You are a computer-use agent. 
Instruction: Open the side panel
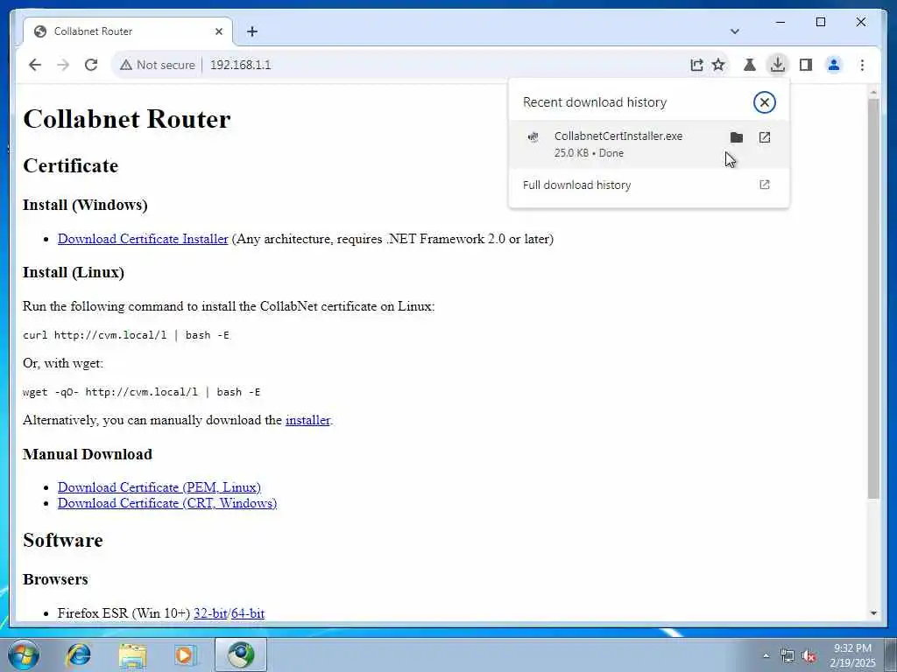(806, 65)
